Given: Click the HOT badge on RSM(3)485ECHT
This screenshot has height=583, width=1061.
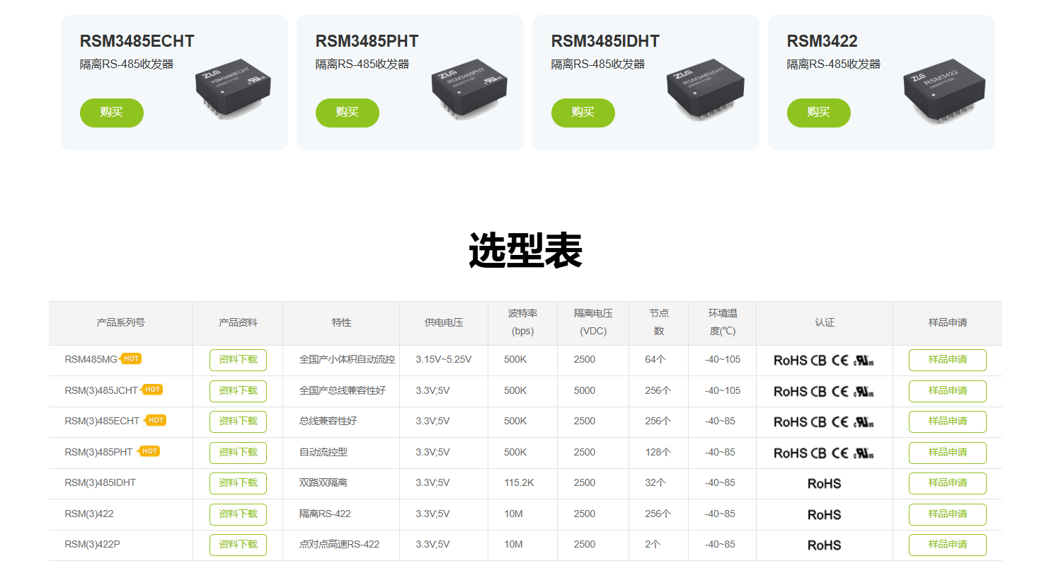Looking at the screenshot, I should point(156,420).
